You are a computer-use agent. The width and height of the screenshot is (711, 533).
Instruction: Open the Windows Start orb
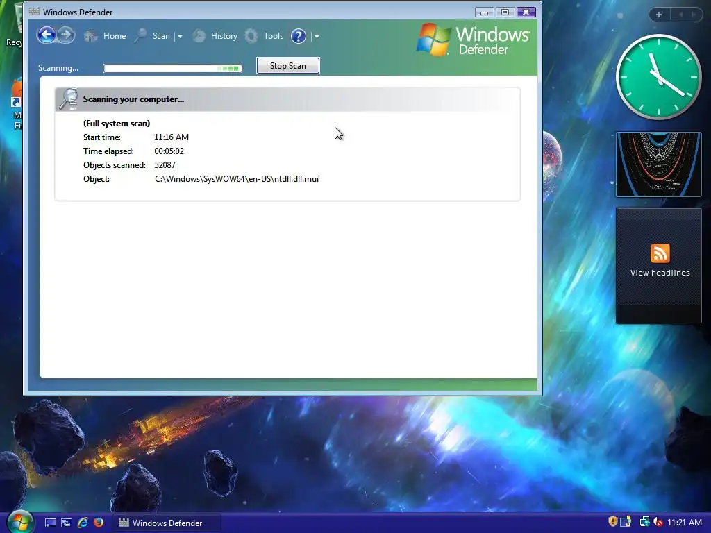click(19, 522)
